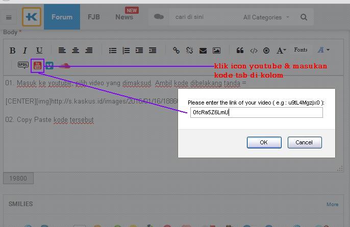Cancel the video link dialog

click(305, 142)
